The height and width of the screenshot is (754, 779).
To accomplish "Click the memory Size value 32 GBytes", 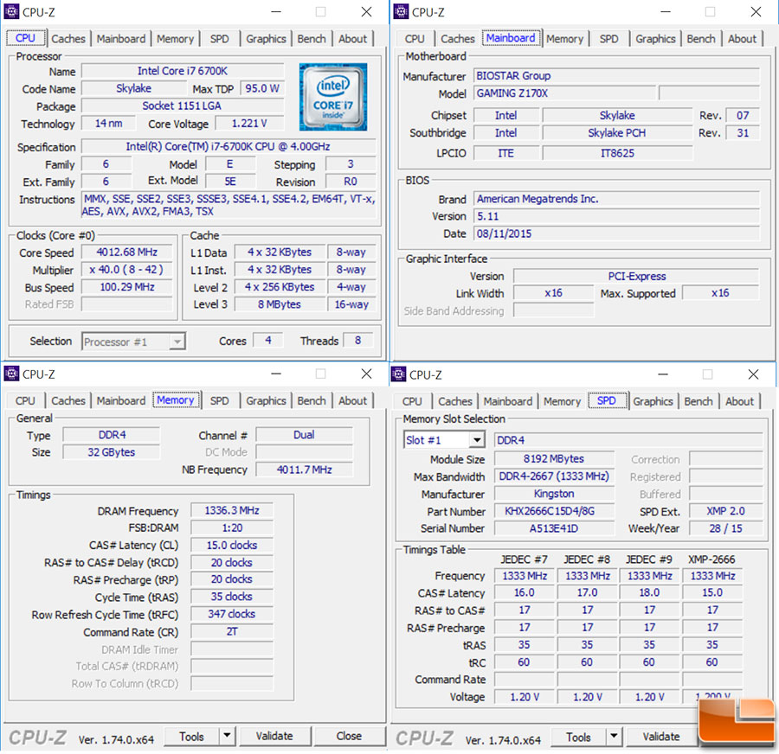I will coord(112,452).
